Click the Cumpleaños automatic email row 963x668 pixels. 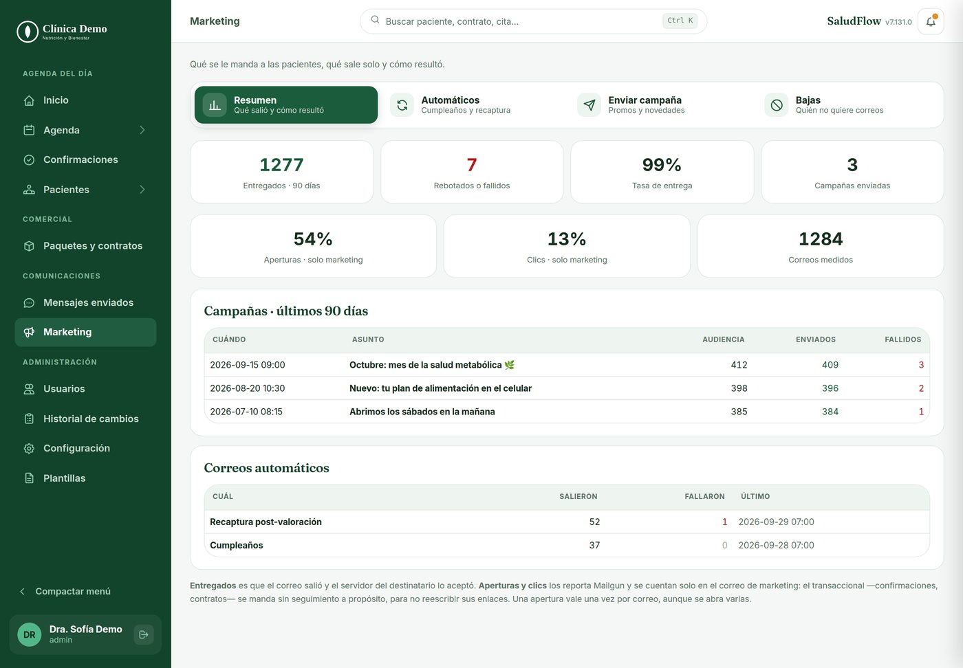[x=567, y=546]
